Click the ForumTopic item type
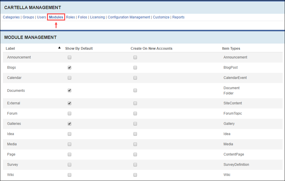 [x=233, y=113]
